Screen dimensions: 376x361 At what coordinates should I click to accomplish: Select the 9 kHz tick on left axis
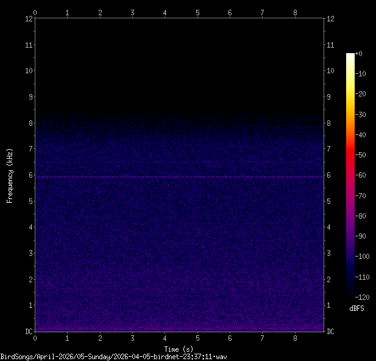tap(29, 97)
